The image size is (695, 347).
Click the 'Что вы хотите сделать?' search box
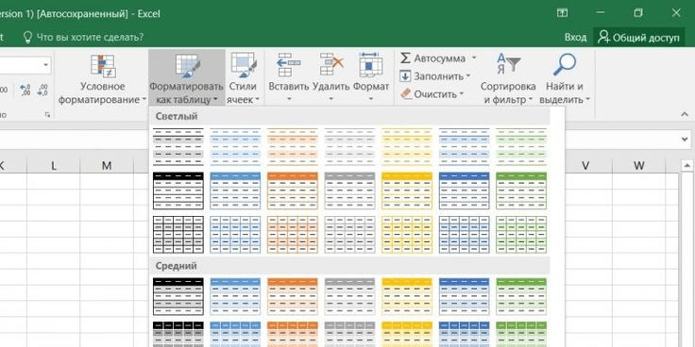click(x=83, y=37)
